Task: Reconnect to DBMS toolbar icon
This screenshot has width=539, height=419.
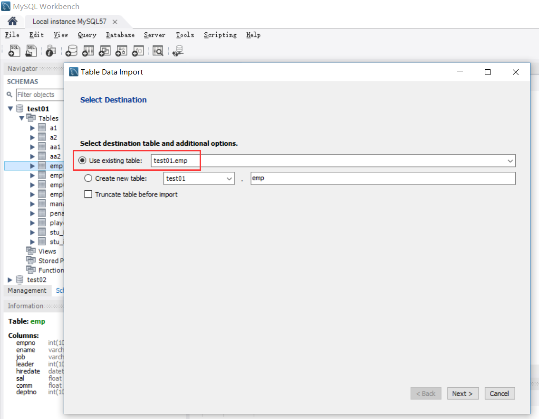Action: (178, 51)
